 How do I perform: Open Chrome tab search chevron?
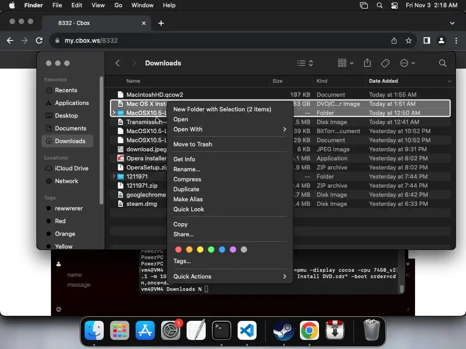pyautogui.click(x=452, y=23)
